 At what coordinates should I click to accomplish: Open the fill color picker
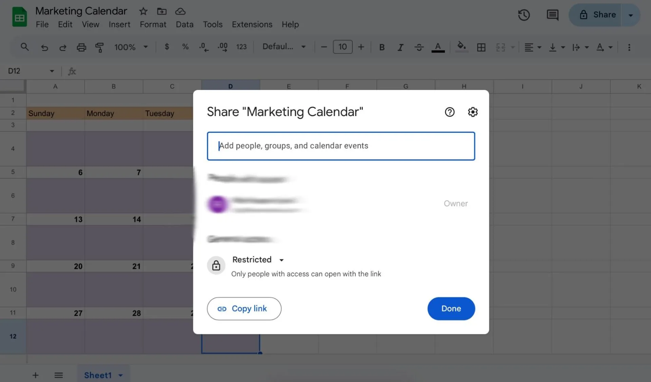coord(461,47)
